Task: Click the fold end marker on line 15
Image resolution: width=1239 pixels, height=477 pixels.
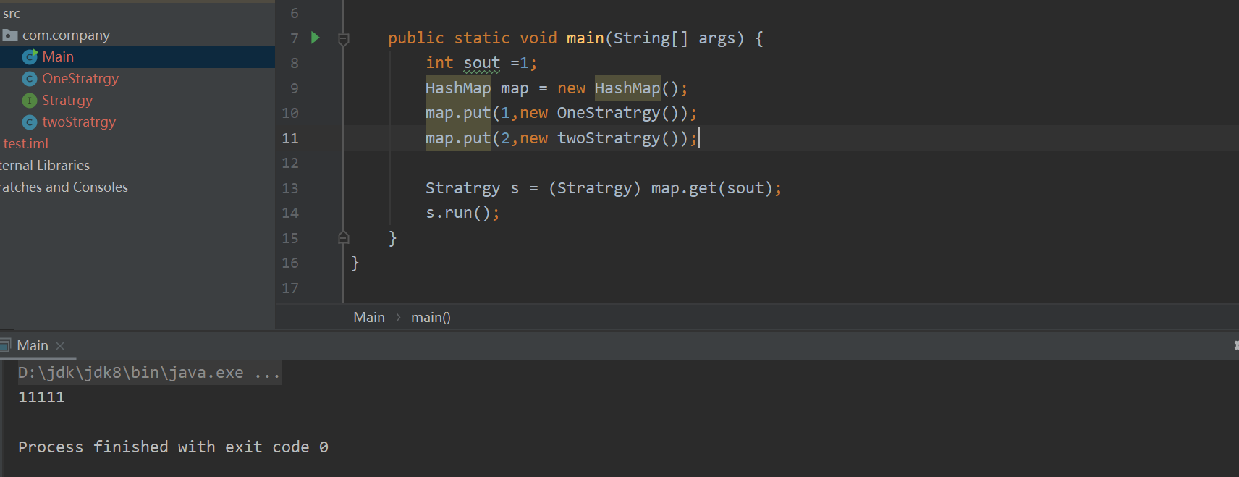Action: click(x=344, y=237)
